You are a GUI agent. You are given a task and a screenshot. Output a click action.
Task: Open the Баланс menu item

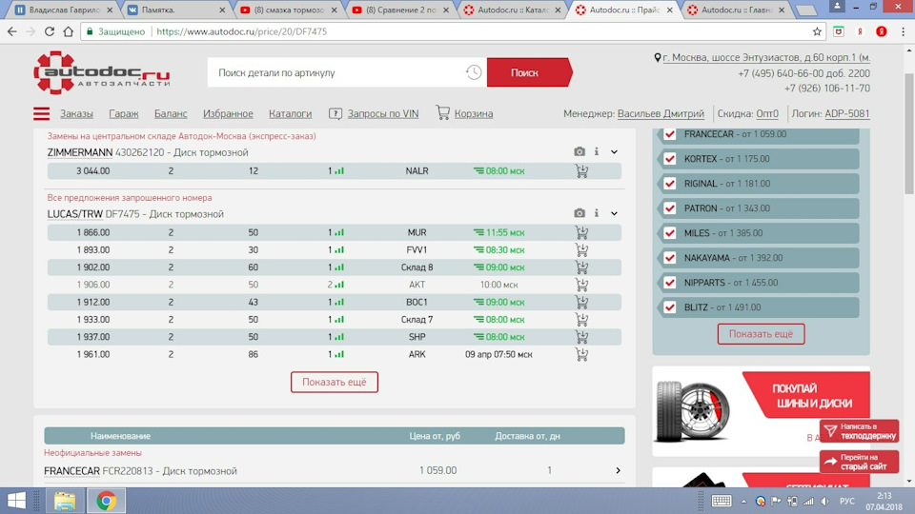[x=171, y=113]
